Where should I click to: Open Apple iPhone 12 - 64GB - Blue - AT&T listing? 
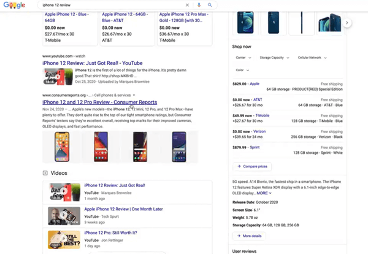125,17
